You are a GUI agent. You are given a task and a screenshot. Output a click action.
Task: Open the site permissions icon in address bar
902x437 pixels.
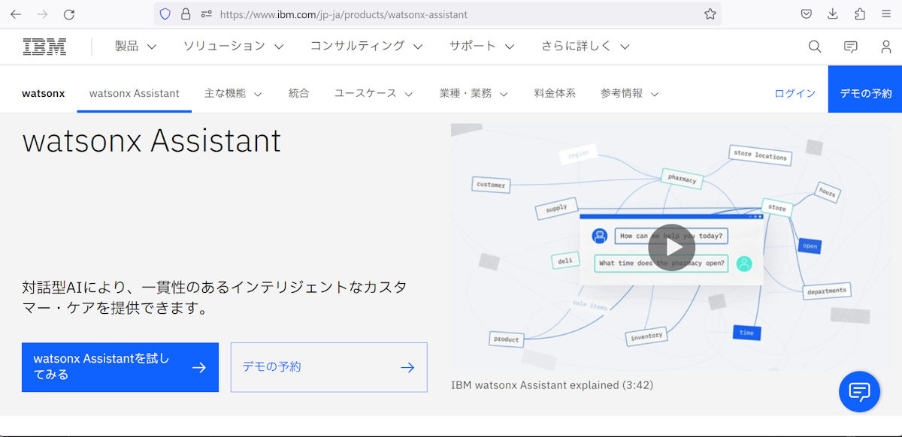click(206, 14)
